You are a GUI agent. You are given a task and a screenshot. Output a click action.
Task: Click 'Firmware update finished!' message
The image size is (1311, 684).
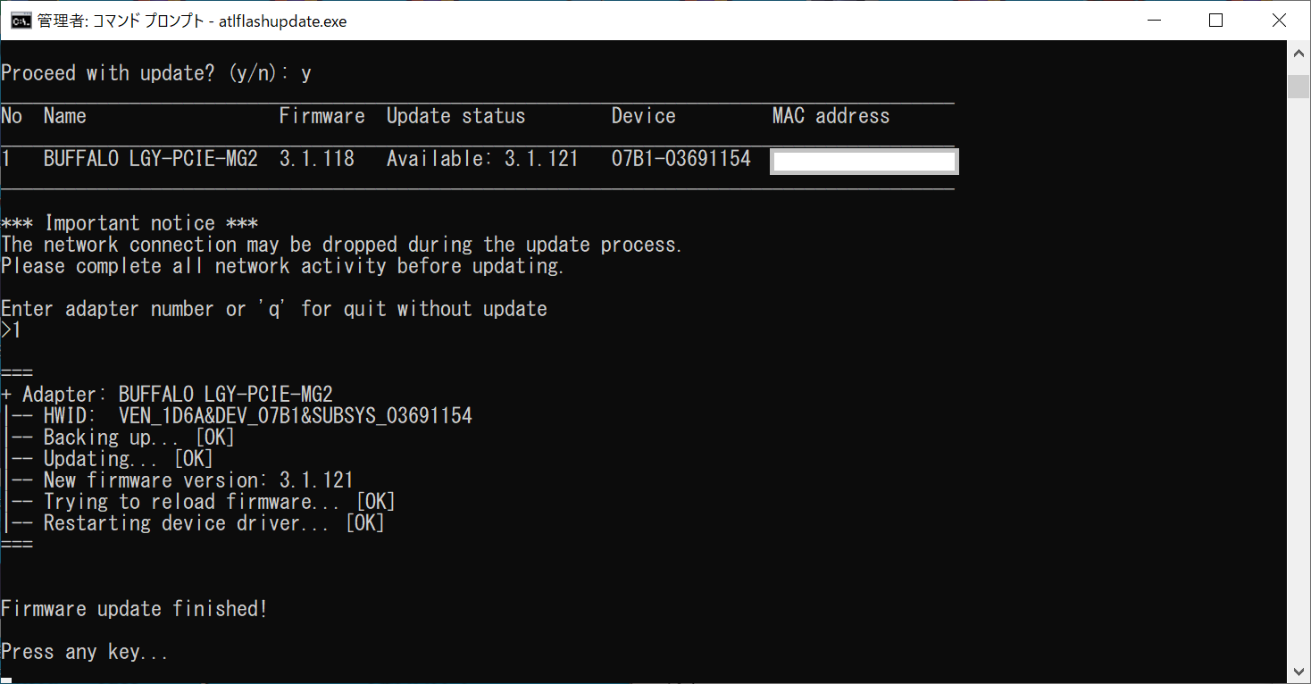[134, 609]
